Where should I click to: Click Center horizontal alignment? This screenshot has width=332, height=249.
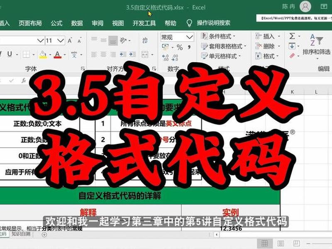(x=103, y=54)
